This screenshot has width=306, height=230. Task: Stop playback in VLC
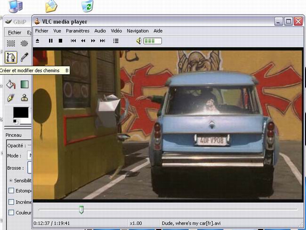point(61,41)
